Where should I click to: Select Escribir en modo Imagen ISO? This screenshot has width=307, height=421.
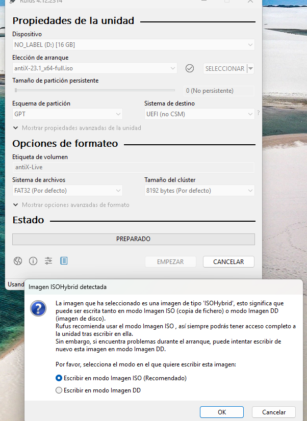59,378
